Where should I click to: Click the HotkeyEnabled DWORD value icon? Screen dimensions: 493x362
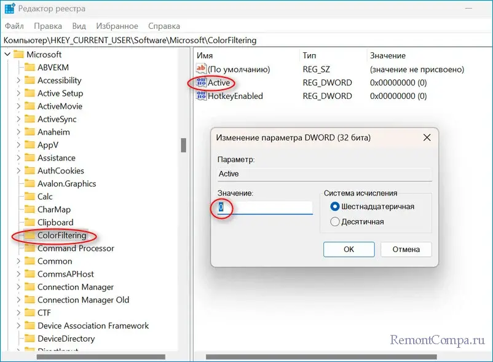(x=201, y=96)
